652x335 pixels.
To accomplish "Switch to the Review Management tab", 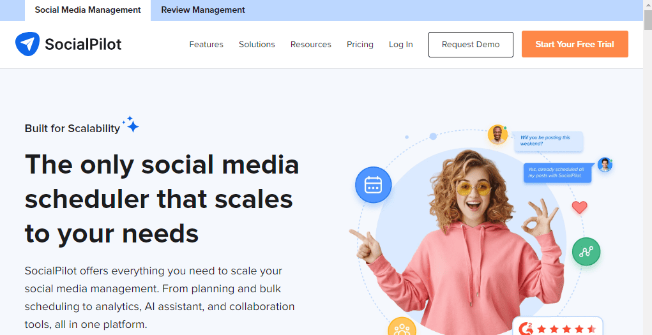I will point(203,10).
